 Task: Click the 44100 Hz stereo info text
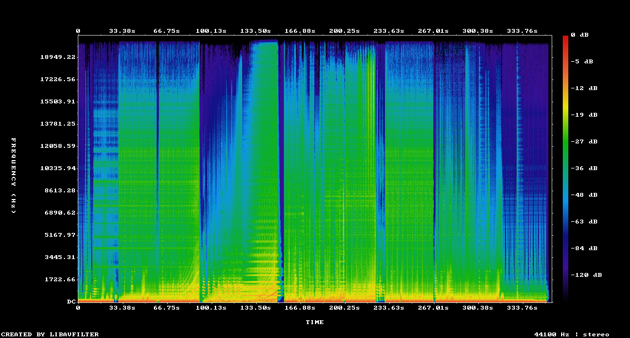(571, 335)
